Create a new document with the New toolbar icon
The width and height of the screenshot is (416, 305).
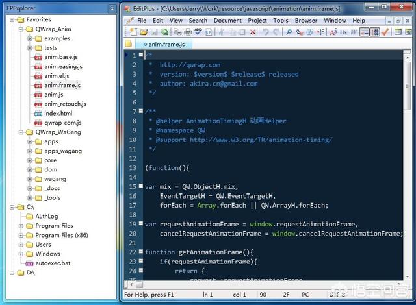[x=134, y=32]
